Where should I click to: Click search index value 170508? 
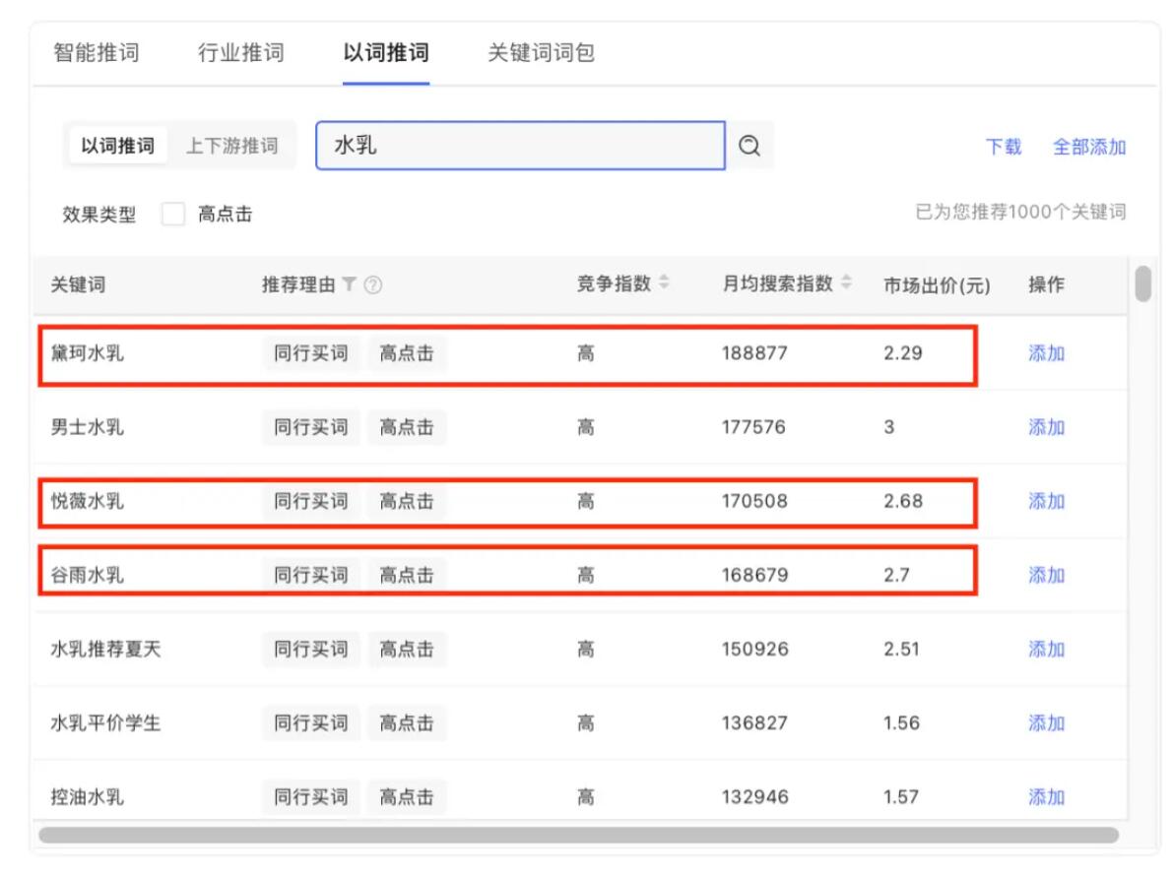coord(754,501)
